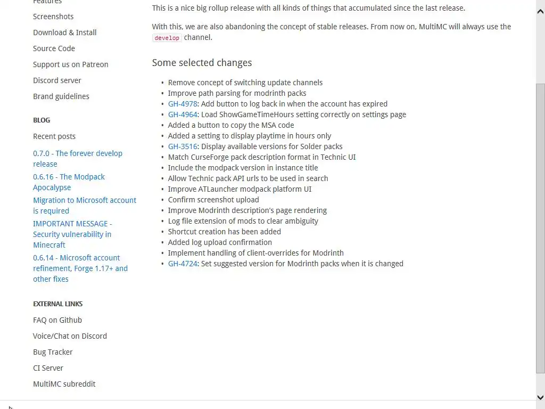545x409 pixels.
Task: Open the MultiMC subreddit link
Action: tap(64, 384)
